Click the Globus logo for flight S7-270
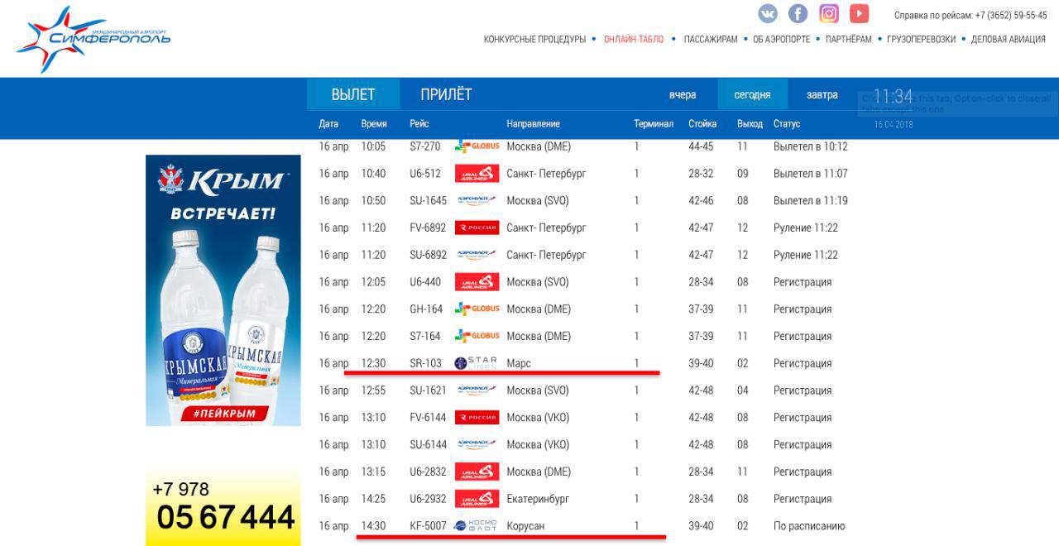Image resolution: width=1059 pixels, height=546 pixels. click(477, 146)
